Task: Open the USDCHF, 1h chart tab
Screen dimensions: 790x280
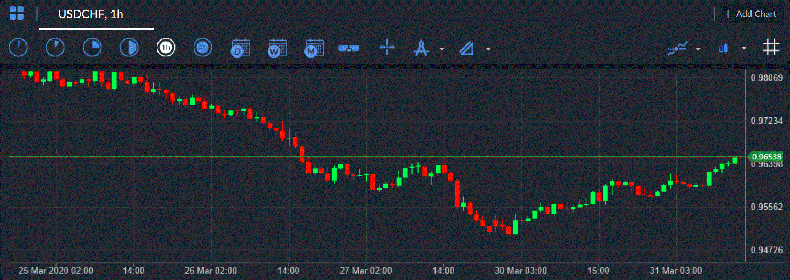Action: coord(91,14)
